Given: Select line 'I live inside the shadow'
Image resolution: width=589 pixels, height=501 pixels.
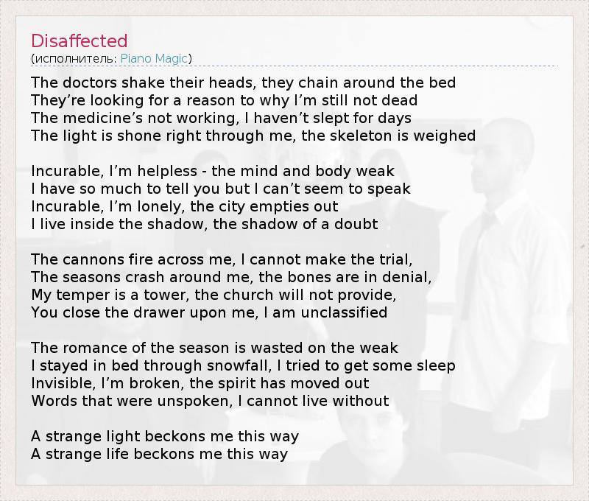Looking at the screenshot, I should pyautogui.click(x=204, y=224).
